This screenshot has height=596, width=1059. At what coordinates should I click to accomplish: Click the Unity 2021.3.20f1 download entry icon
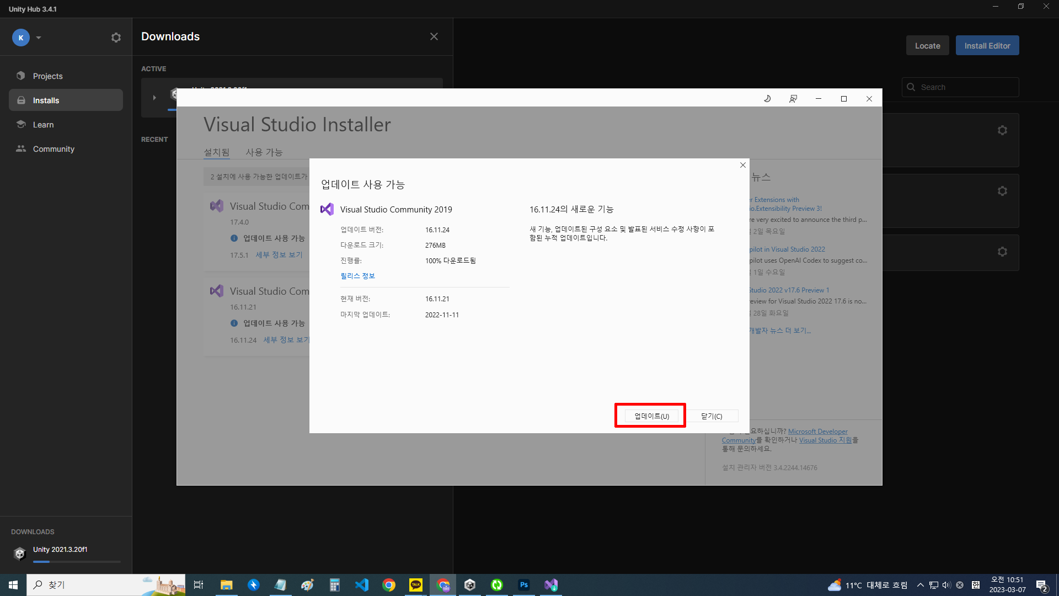[20, 554]
